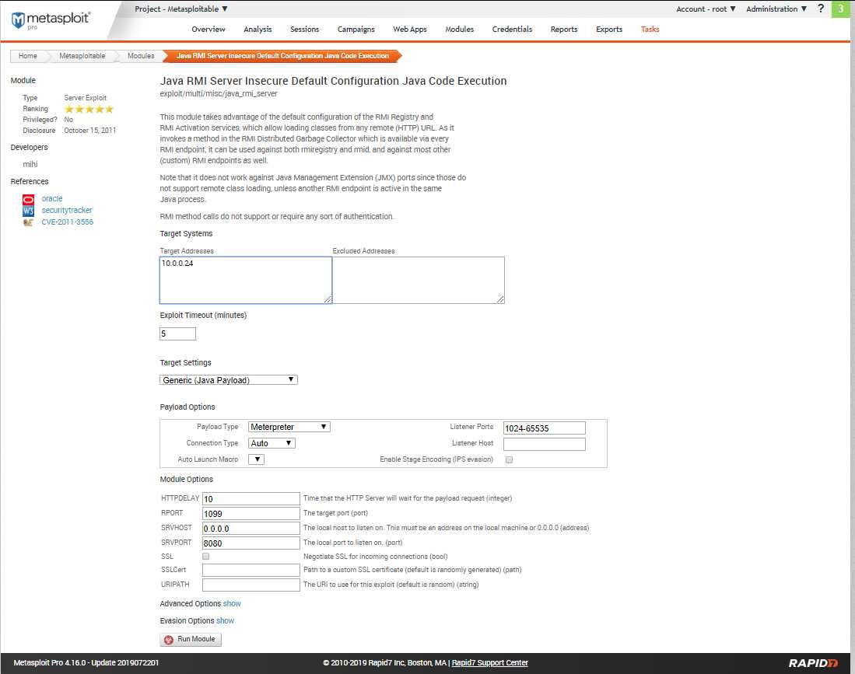This screenshot has height=674, width=855.
Task: Open the Tasks tab
Action: (x=650, y=30)
